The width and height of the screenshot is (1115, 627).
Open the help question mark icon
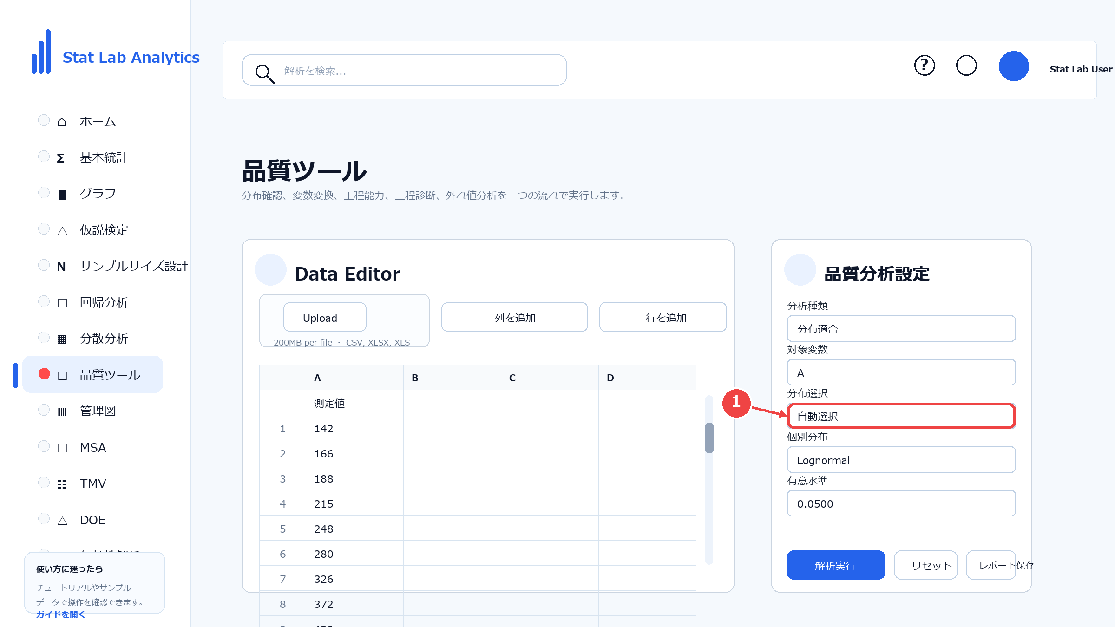tap(925, 65)
